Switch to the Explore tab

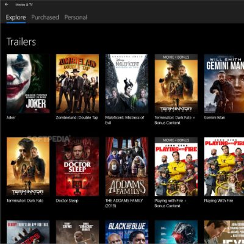click(16, 17)
